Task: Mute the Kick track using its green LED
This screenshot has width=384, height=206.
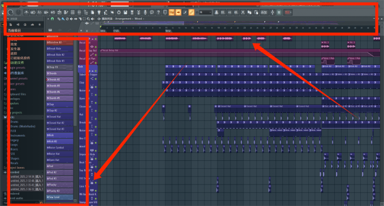Action: coord(96,71)
